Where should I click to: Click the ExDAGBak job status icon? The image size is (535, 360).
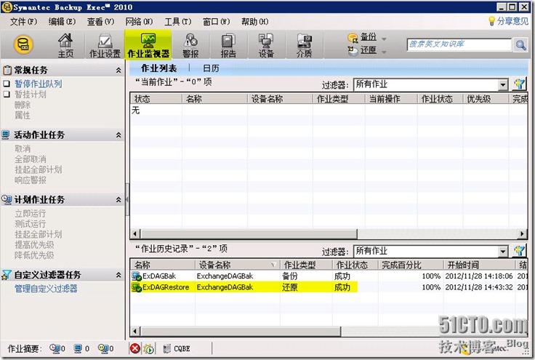click(x=137, y=276)
